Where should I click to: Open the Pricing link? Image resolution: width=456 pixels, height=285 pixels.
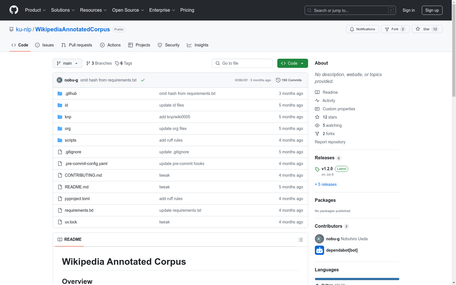pos(187,10)
